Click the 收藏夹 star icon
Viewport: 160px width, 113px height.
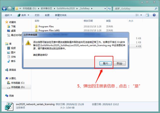click(x=7, y=22)
